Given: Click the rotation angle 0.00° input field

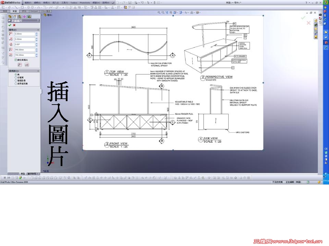Looking at the screenshot, I should 25,44.
